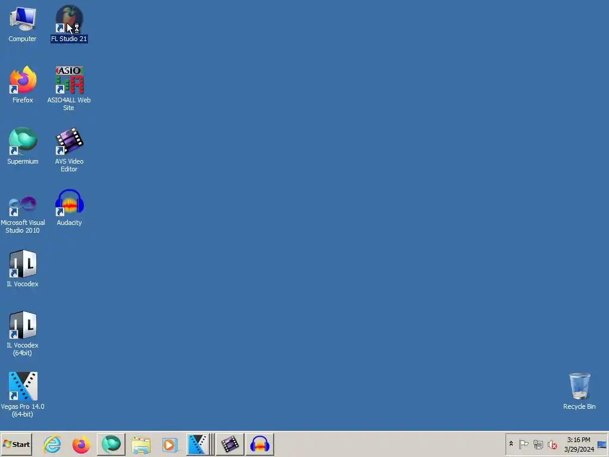Select the Vegas Pro 14.0 desktop shortcut

click(23, 395)
